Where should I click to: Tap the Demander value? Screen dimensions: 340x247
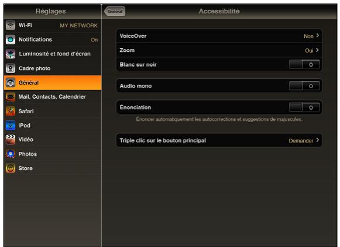301,141
